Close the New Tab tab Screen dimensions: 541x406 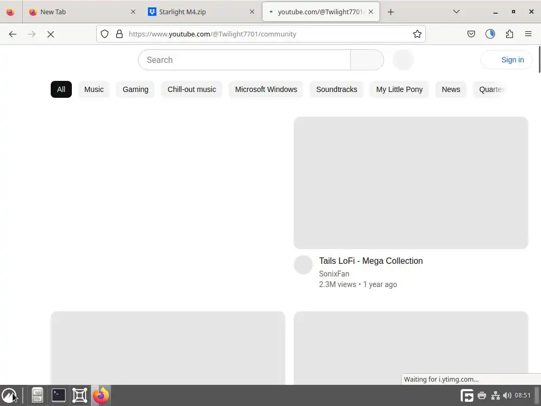(133, 12)
